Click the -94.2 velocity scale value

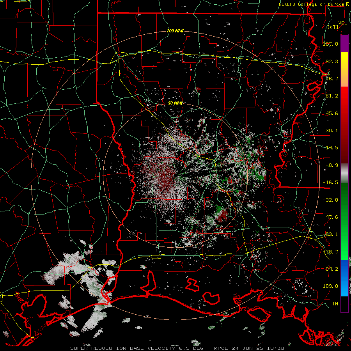pos(330,269)
